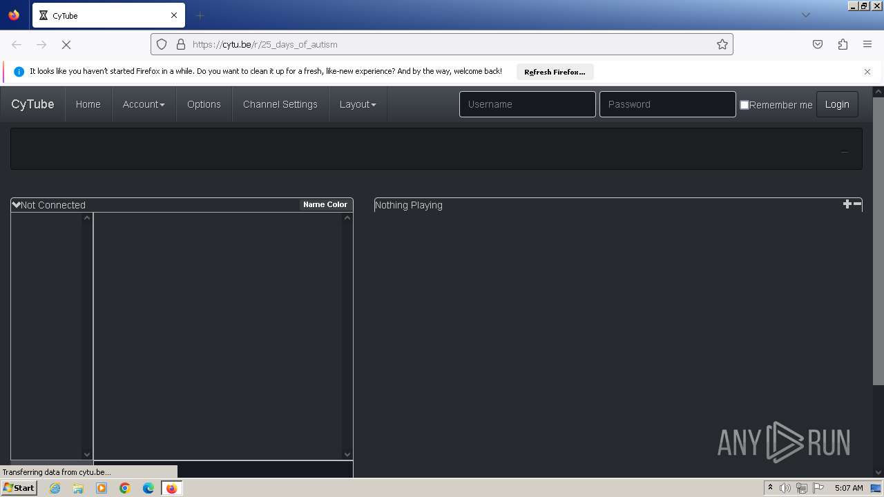
Task: Open the Save to Pocket icon
Action: (818, 44)
